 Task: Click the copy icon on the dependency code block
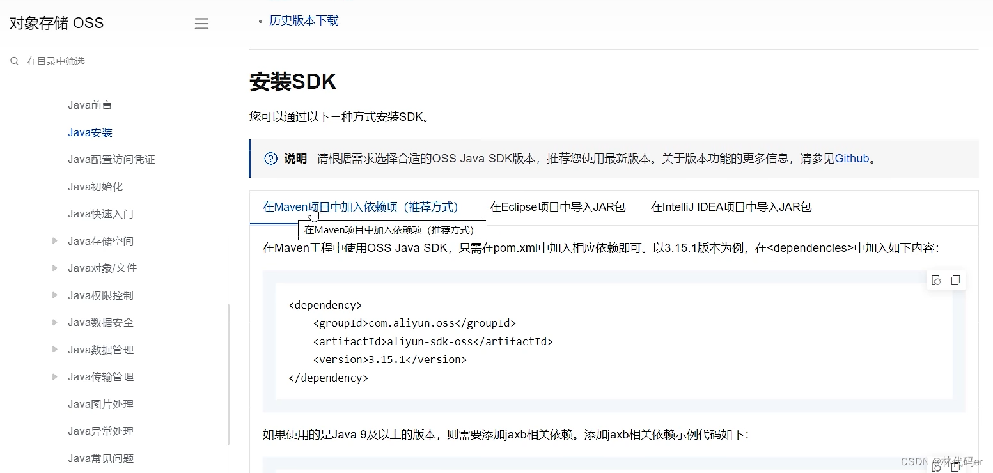956,280
